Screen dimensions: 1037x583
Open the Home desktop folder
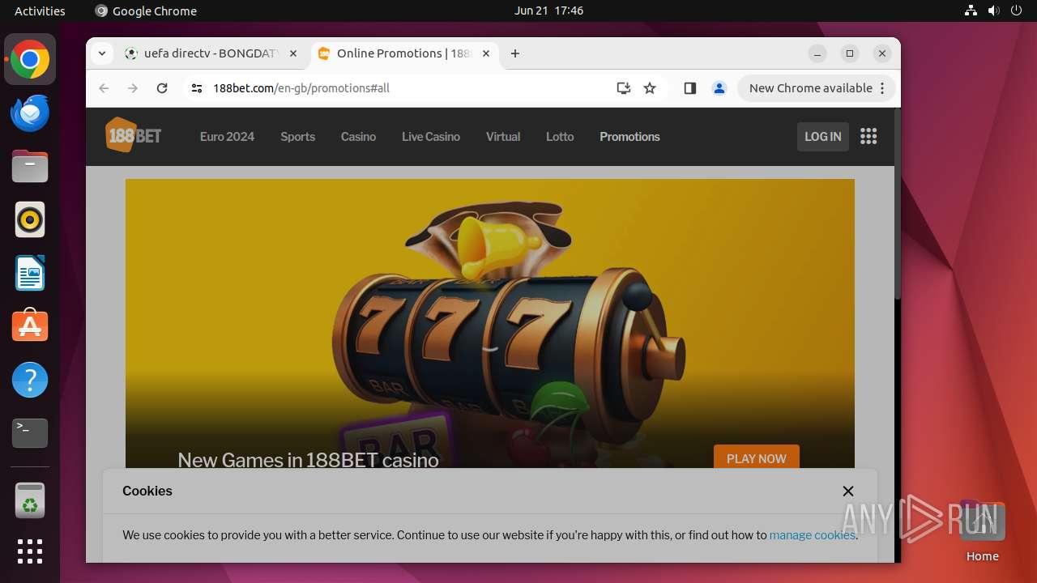pyautogui.click(x=982, y=532)
